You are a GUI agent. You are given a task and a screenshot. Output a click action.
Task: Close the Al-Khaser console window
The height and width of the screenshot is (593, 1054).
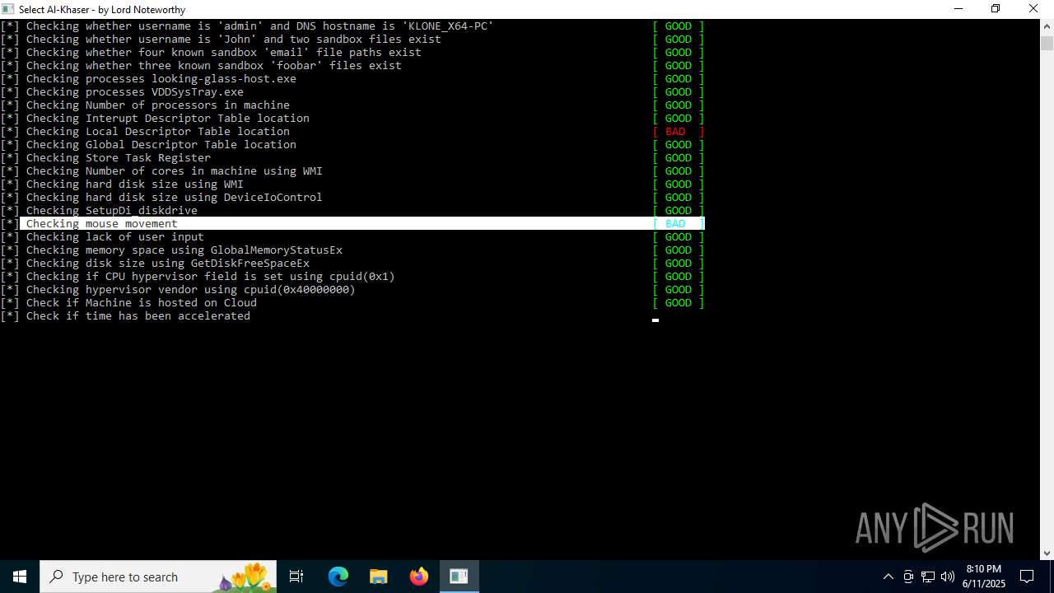[x=1034, y=9]
